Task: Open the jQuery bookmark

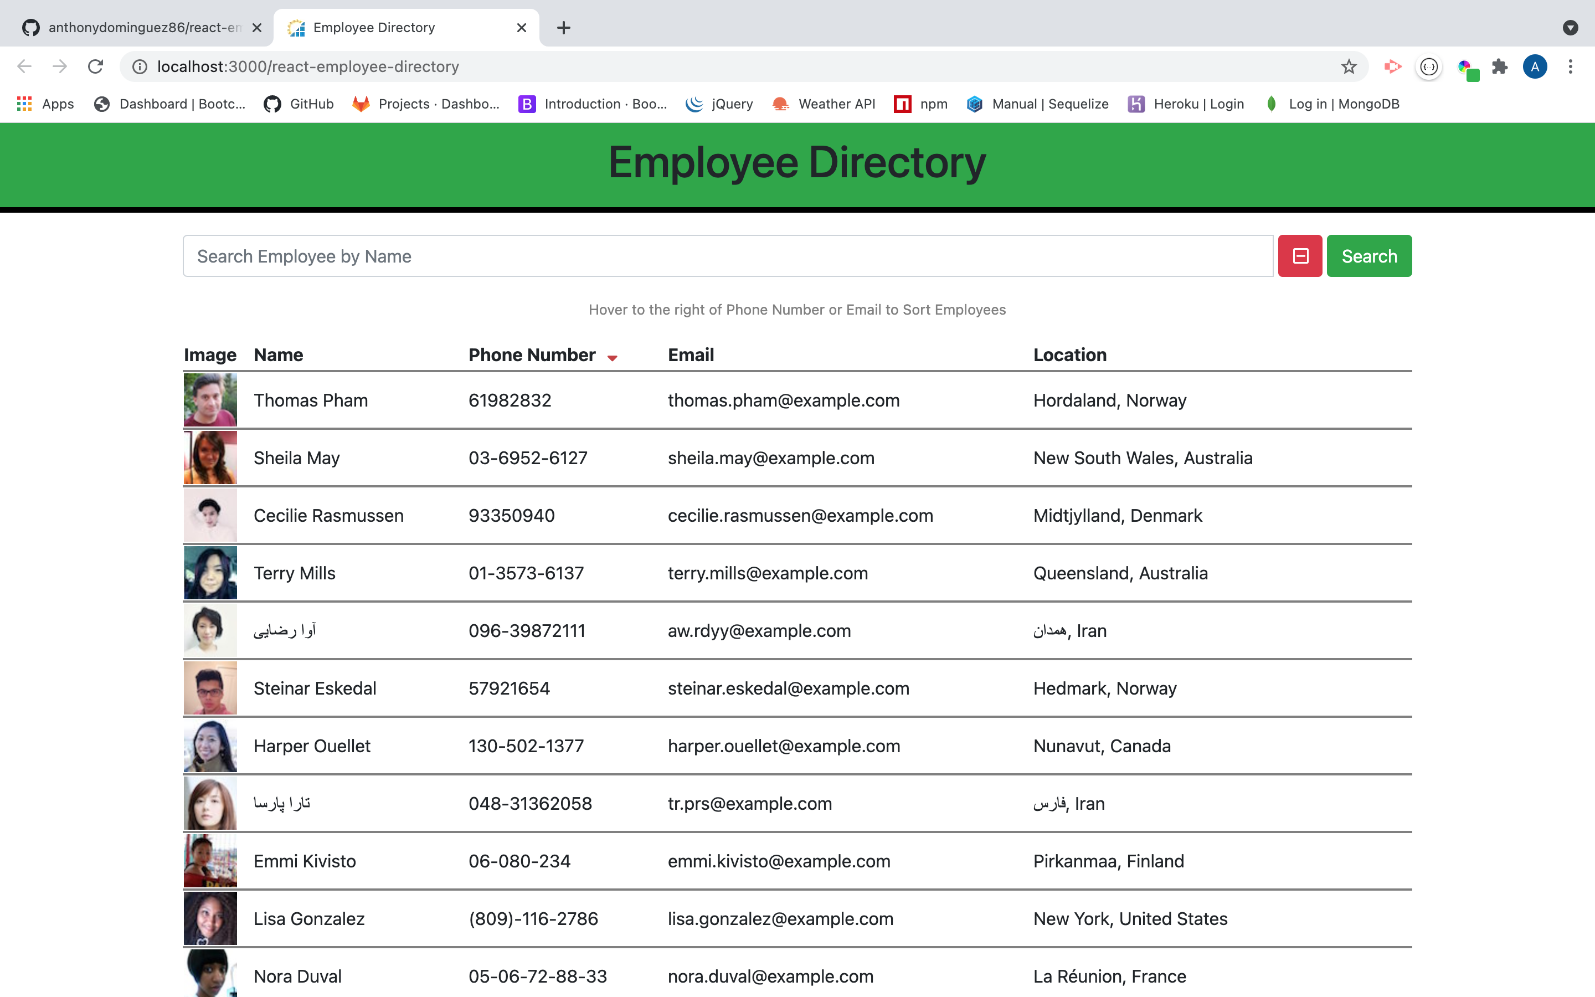Action: pos(719,104)
